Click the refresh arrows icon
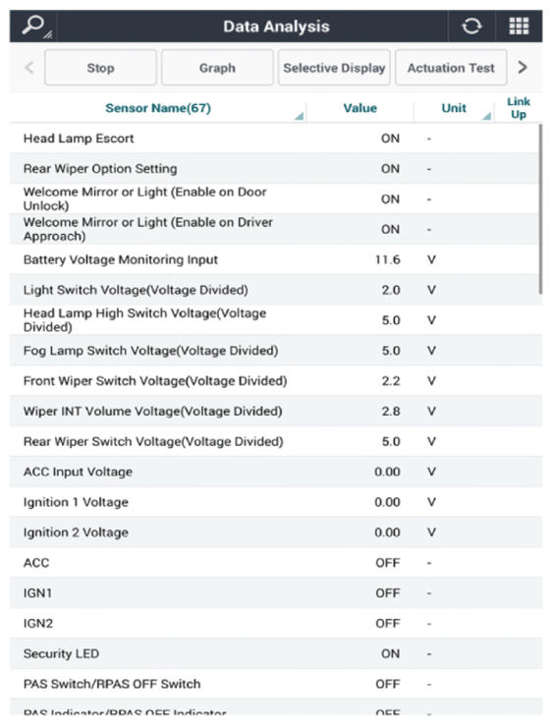 pos(471,26)
